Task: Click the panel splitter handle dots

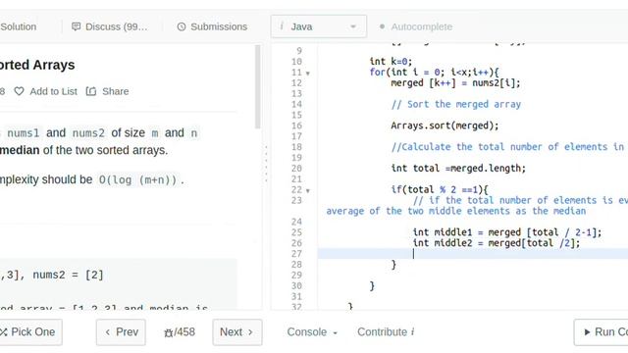Action: coord(266,164)
